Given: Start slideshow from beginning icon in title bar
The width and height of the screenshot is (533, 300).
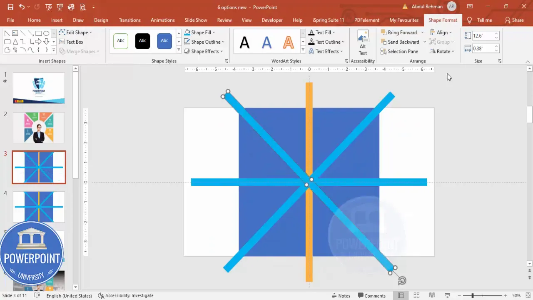Looking at the screenshot, I should (x=49, y=7).
